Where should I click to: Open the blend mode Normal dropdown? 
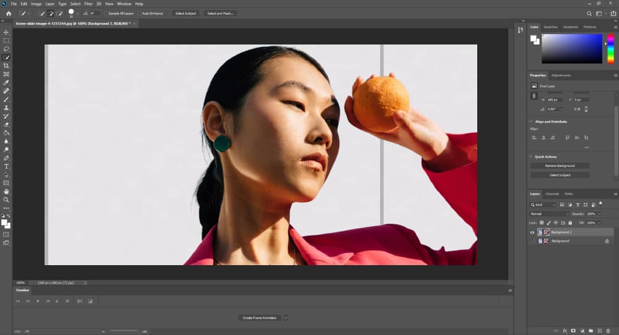click(x=549, y=214)
